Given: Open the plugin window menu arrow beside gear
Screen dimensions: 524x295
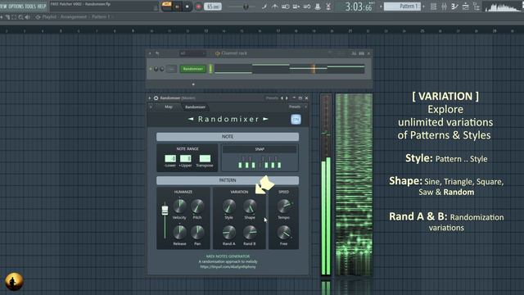Looking at the screenshot, I should click(x=150, y=98).
